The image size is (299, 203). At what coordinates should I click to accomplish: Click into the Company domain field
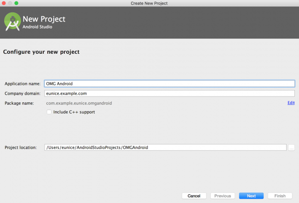click(x=170, y=94)
